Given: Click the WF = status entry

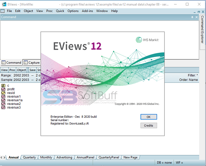Looking at the screenshot, I should (x=179, y=163).
